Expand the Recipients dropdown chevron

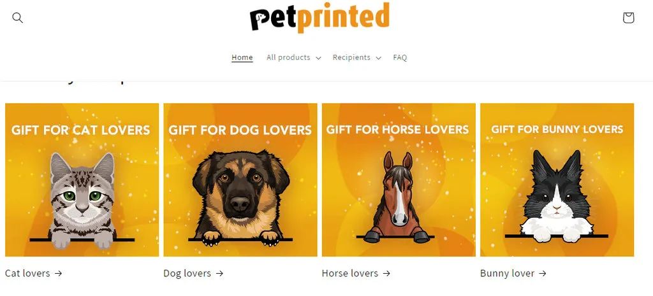[378, 58]
